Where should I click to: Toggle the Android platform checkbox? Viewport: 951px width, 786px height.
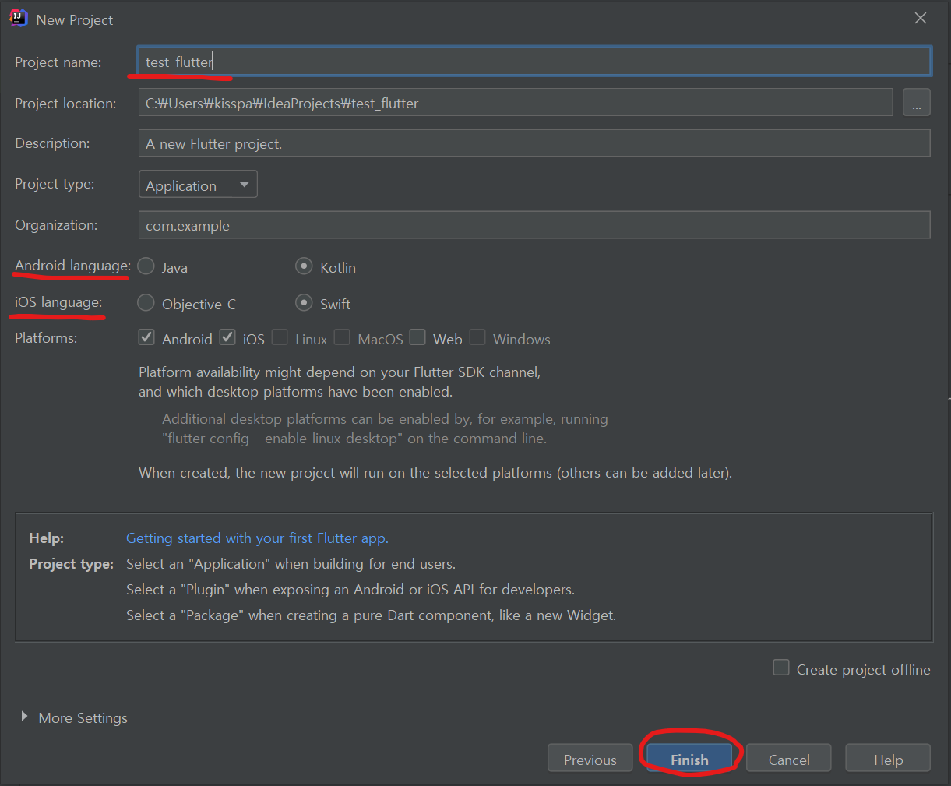tap(146, 337)
